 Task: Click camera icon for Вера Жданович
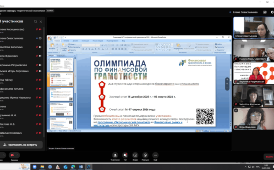[x=40, y=56]
